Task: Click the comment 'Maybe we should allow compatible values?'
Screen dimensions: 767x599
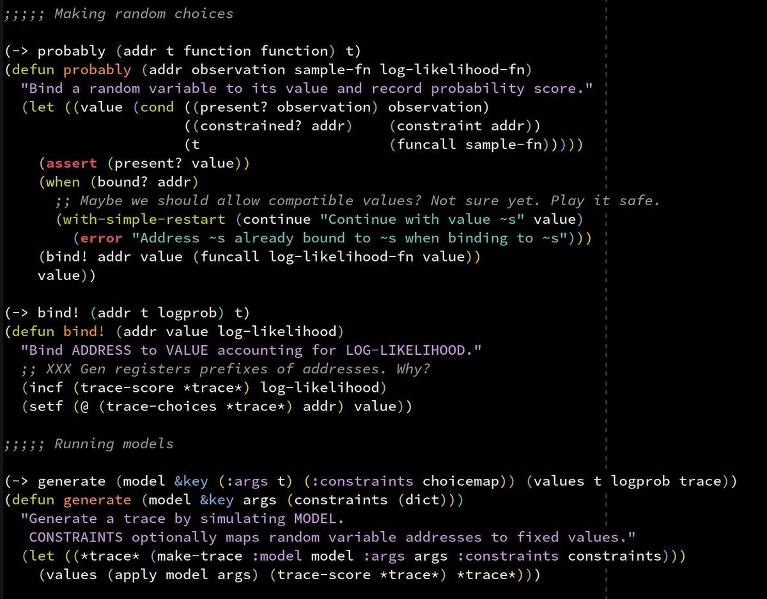Action: tap(251, 200)
